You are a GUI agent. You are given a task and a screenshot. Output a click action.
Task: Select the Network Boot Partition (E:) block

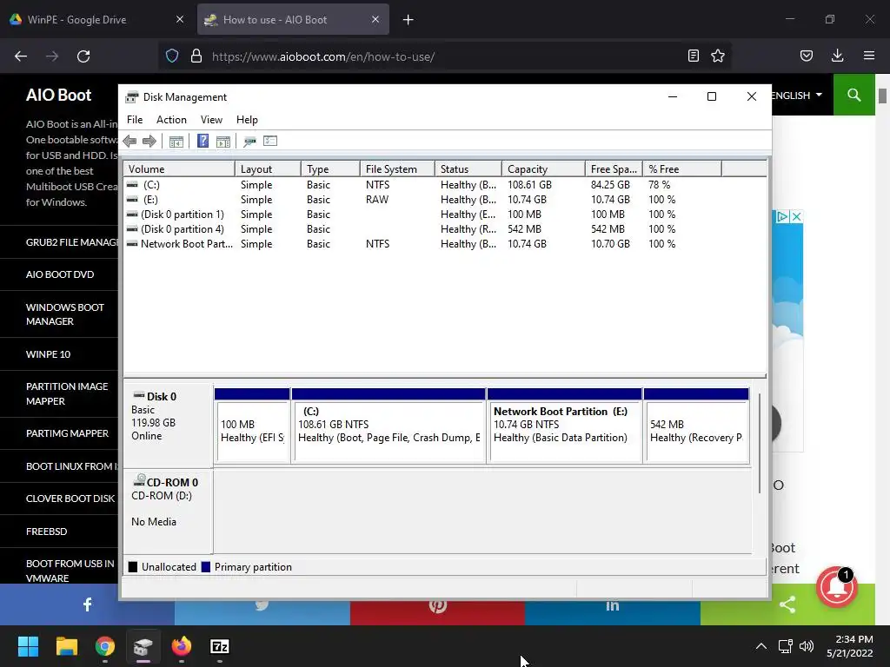point(565,426)
